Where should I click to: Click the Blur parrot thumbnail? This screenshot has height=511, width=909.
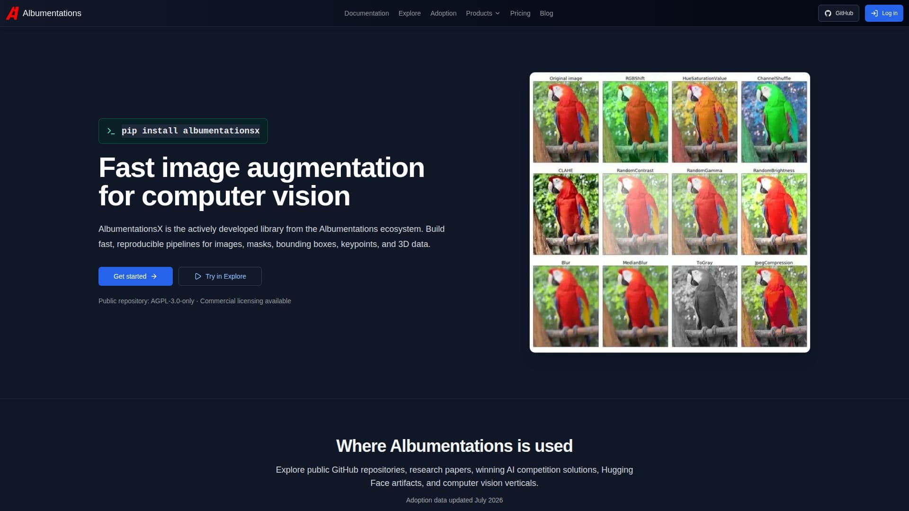coord(566,307)
